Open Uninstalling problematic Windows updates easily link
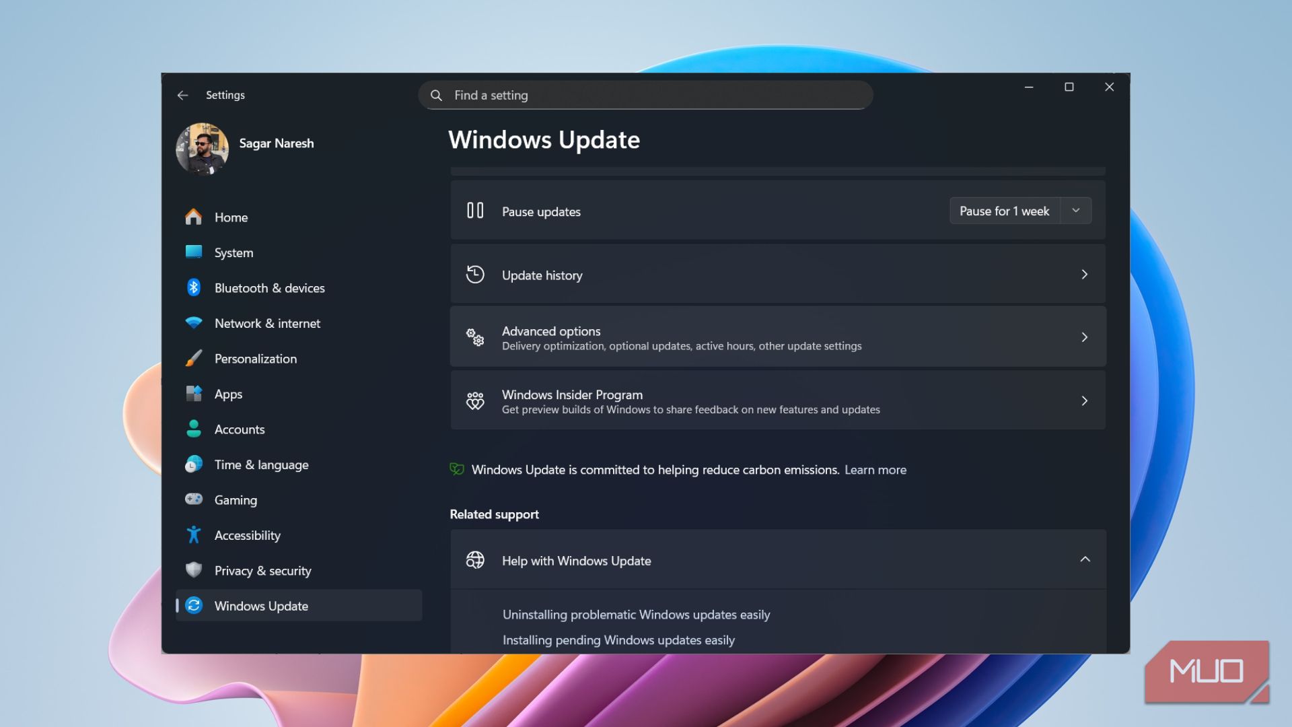The image size is (1292, 727). coord(636,615)
